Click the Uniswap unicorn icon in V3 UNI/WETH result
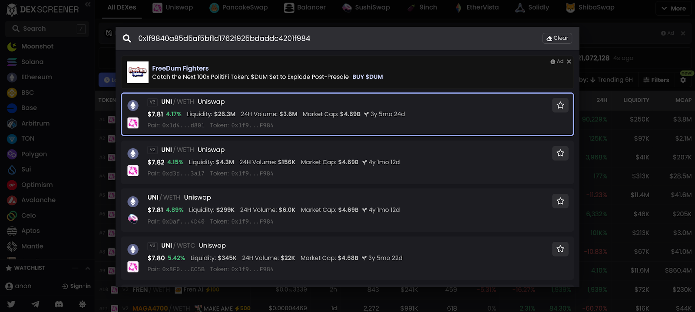Screen dimensions: 695x312 [133, 123]
